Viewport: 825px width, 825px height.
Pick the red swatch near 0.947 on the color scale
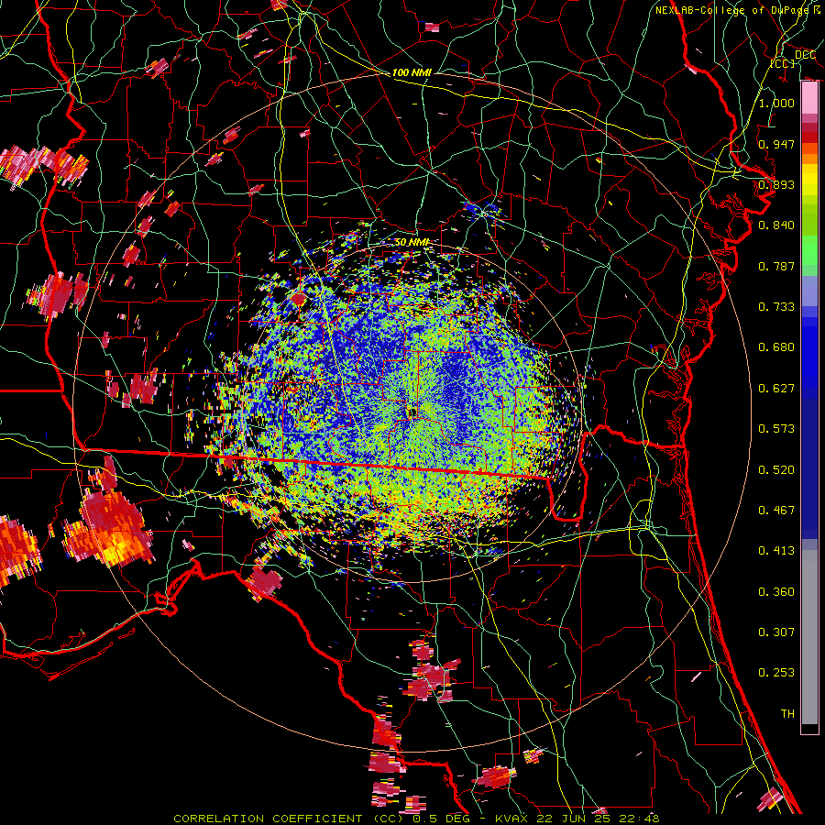pos(809,137)
